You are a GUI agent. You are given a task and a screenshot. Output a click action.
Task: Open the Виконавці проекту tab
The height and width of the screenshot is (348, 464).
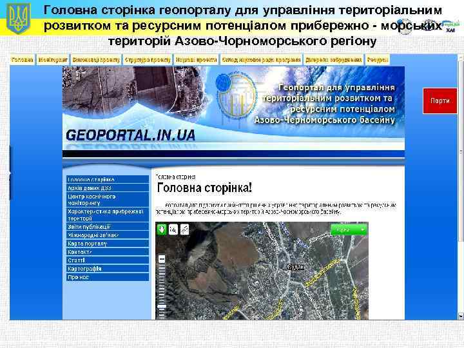point(96,60)
